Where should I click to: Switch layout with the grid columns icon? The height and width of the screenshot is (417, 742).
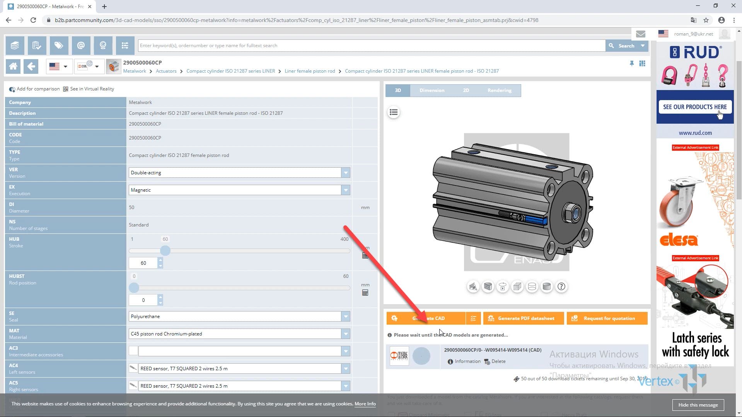tap(642, 63)
